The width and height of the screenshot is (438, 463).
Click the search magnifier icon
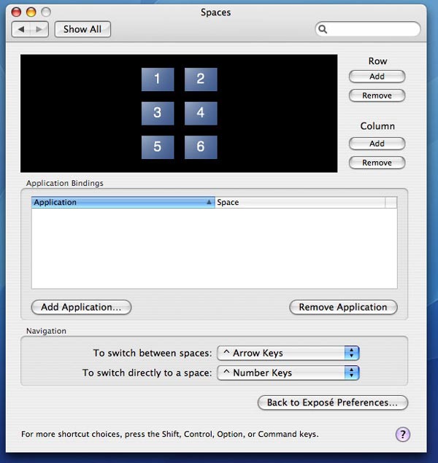[x=323, y=29]
